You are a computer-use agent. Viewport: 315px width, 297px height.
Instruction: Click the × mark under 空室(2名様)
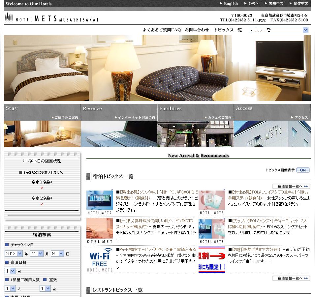(42, 204)
